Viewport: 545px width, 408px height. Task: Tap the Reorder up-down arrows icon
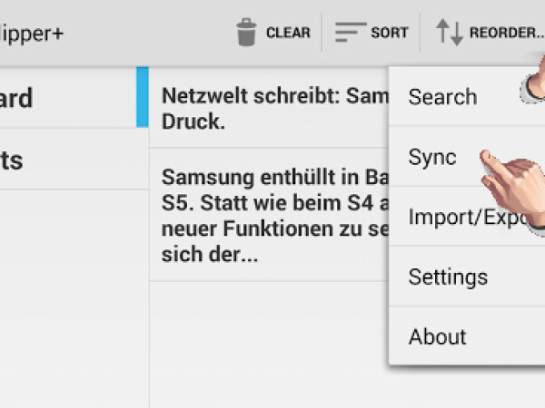450,33
